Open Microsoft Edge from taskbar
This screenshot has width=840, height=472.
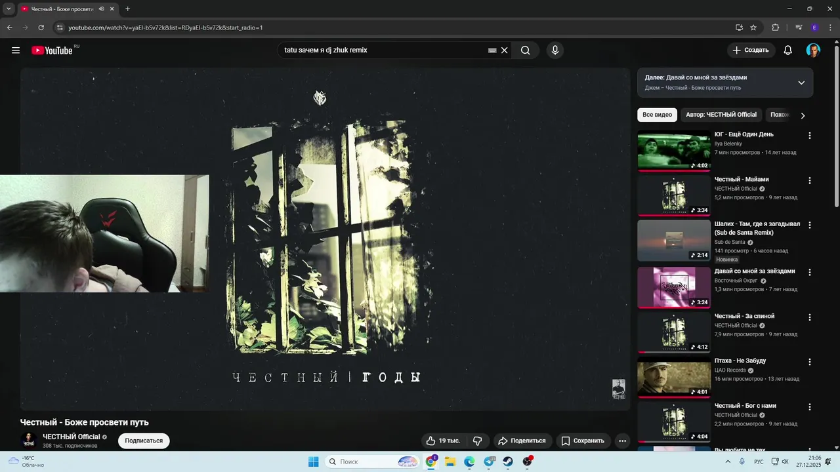click(x=469, y=462)
